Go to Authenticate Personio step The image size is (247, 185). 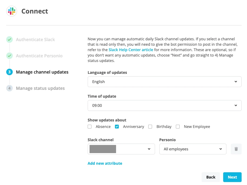click(x=39, y=56)
